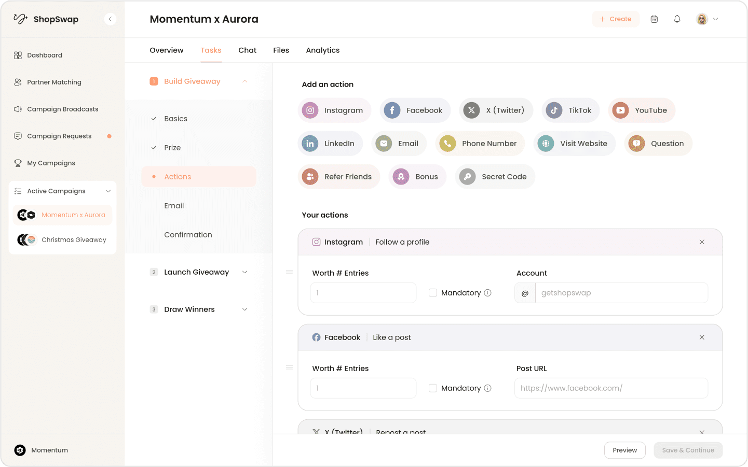The height and width of the screenshot is (467, 748).
Task: Add the Refer Friends action
Action: click(338, 177)
